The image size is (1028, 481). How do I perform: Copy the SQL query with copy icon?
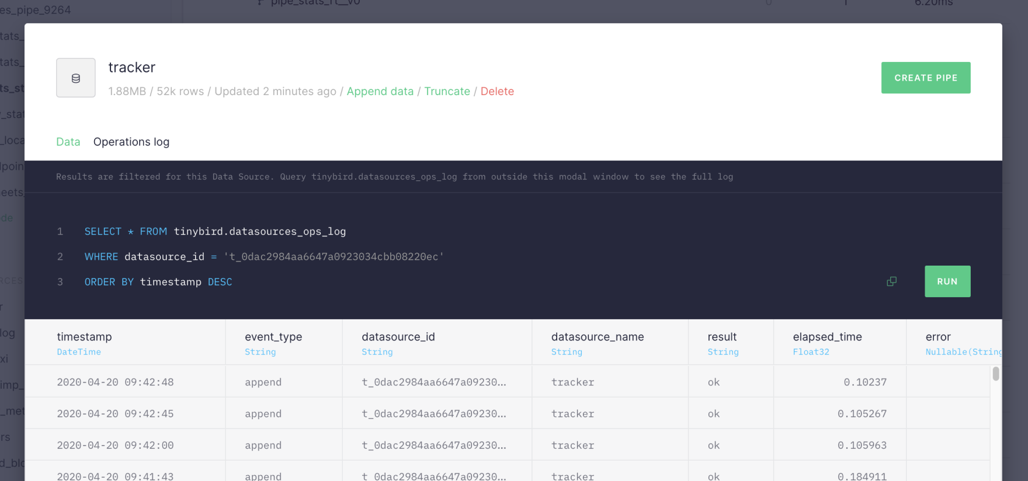(891, 281)
